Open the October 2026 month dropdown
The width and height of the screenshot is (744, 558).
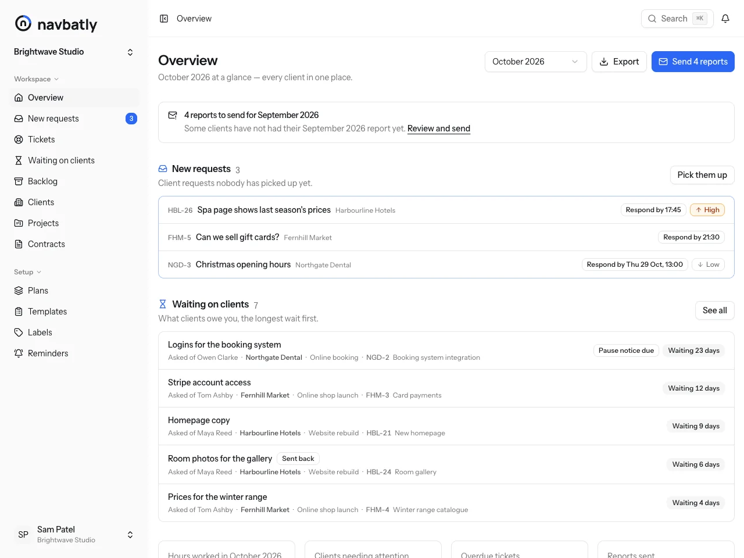click(x=536, y=62)
